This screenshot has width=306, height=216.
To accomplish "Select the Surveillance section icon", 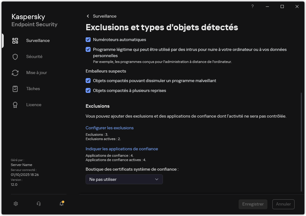I will 15,40.
